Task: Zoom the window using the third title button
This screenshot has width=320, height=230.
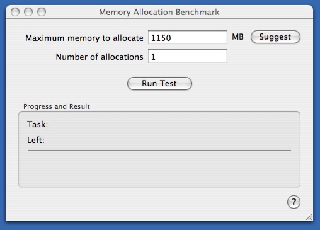Action: [42, 12]
